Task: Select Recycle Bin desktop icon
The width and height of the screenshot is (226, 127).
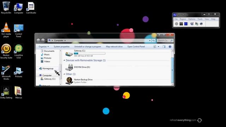Action: [x=6, y=7]
